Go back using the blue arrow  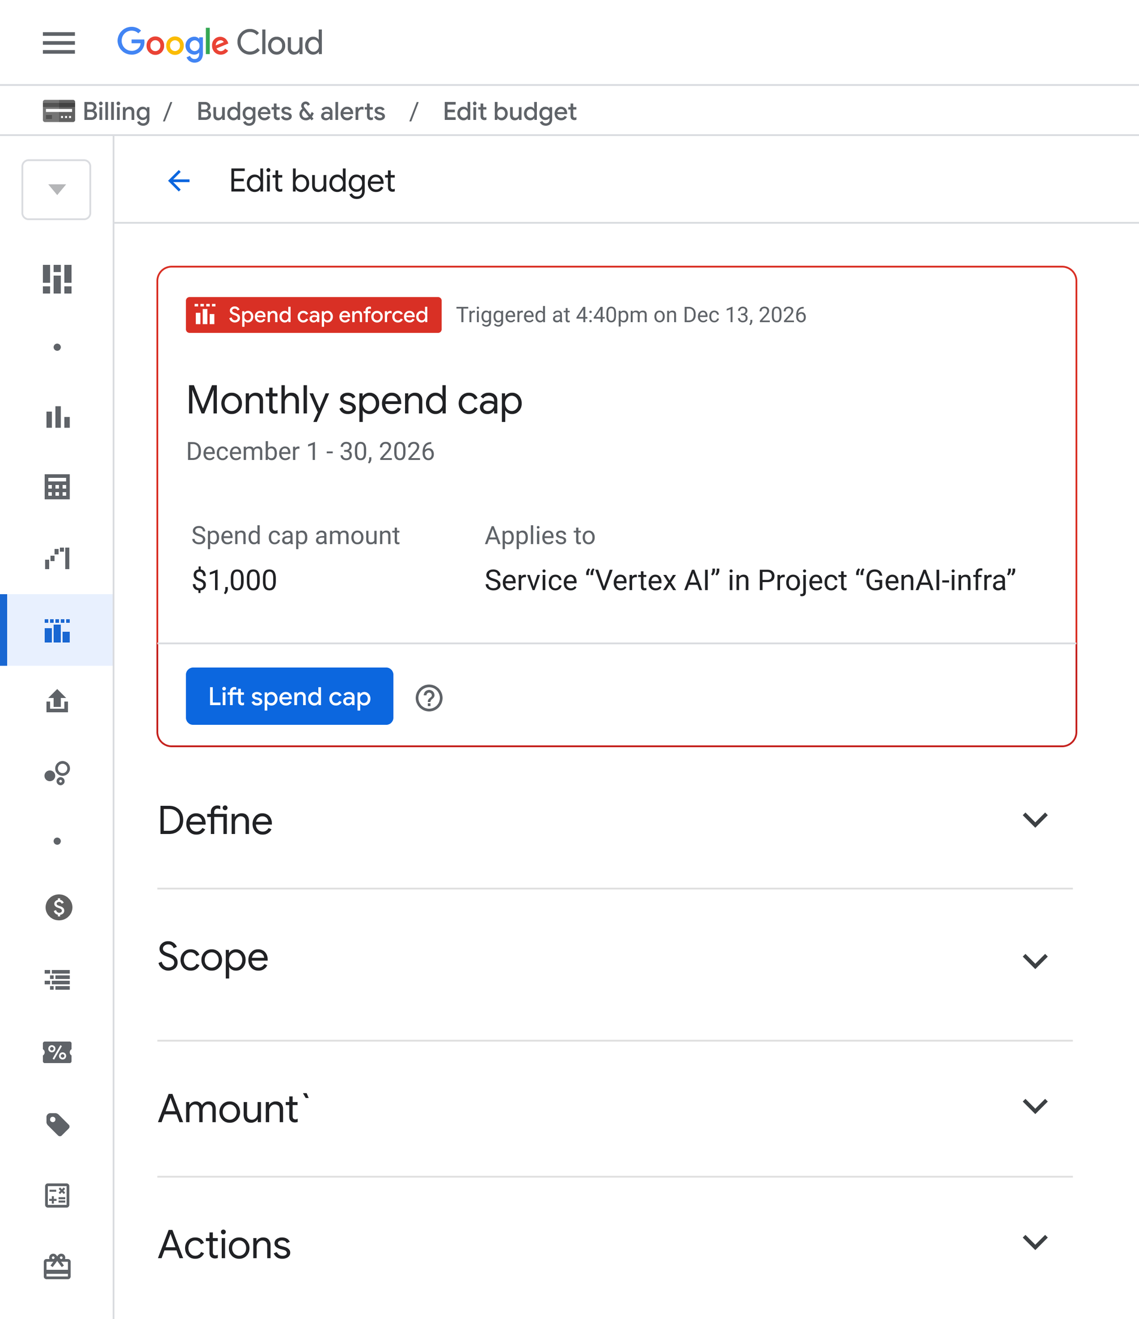[x=179, y=181]
